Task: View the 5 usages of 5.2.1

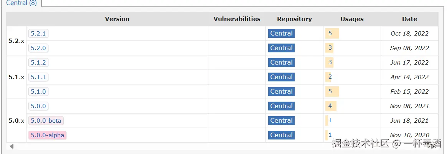Action: pyautogui.click(x=330, y=34)
